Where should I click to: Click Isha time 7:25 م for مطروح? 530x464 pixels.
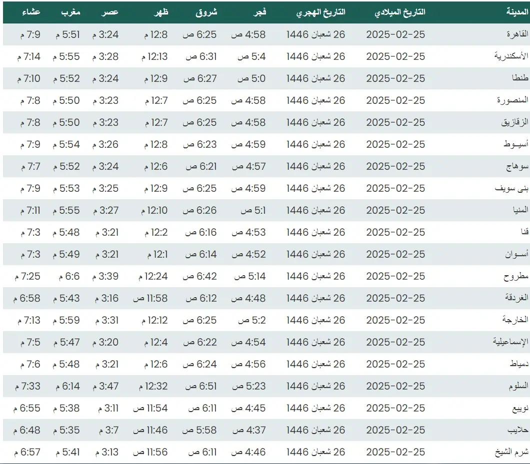tap(27, 276)
